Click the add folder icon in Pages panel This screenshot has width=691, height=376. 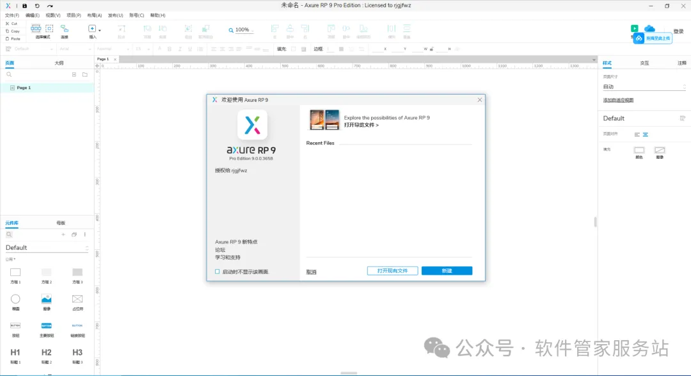click(85, 74)
